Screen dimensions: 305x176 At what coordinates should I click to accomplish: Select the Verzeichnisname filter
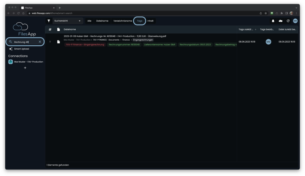pyautogui.click(x=123, y=21)
